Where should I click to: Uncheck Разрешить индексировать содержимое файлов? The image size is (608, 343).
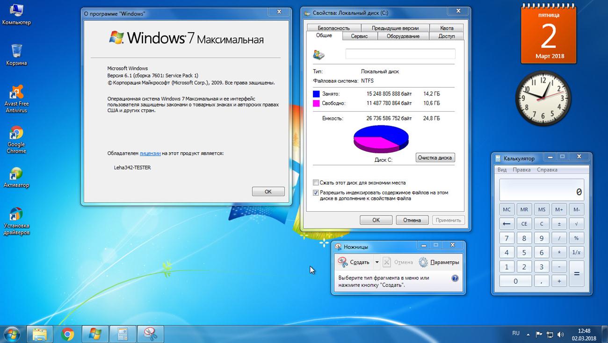click(x=316, y=193)
